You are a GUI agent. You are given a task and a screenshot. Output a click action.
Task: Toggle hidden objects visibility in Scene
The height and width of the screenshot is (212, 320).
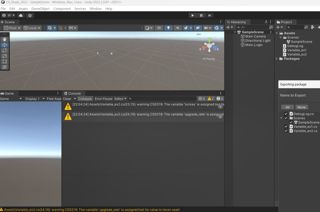(x=198, y=28)
